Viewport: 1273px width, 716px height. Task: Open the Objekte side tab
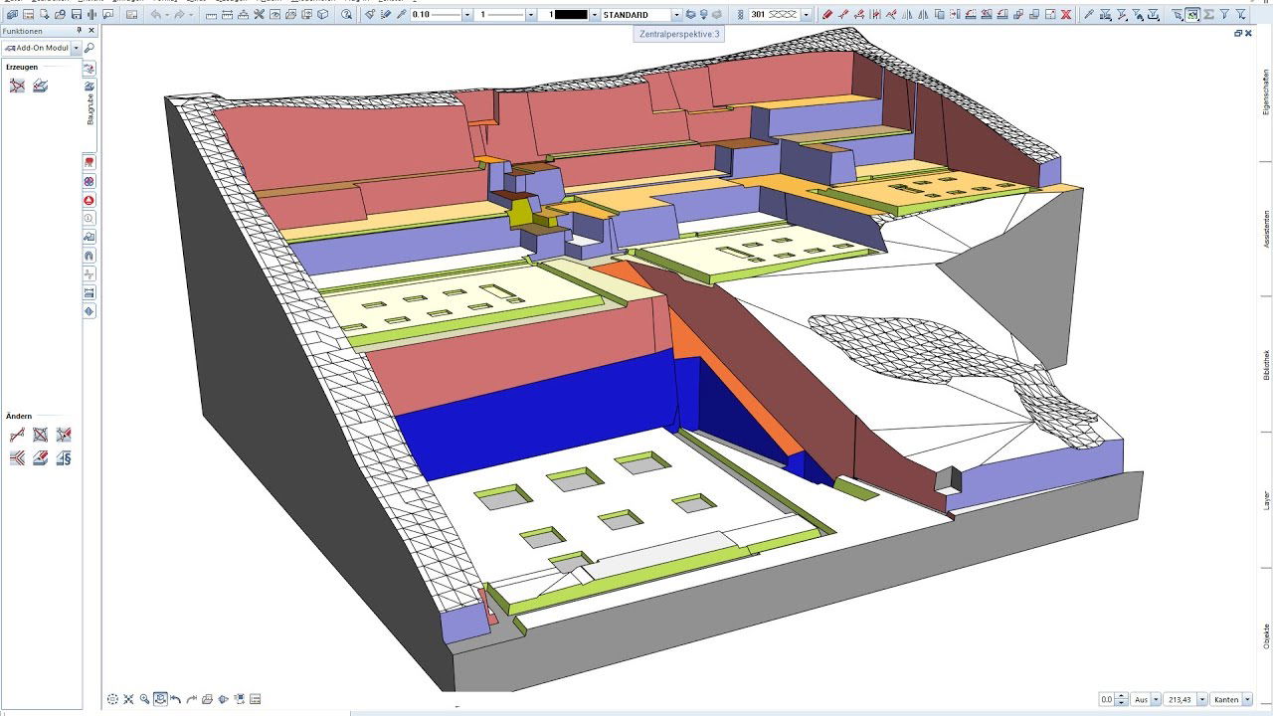pyautogui.click(x=1266, y=636)
